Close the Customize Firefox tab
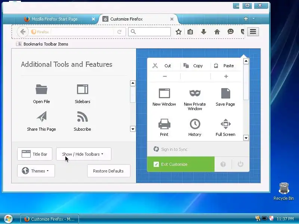Screen dimensions: 299x224 tap(172, 19)
